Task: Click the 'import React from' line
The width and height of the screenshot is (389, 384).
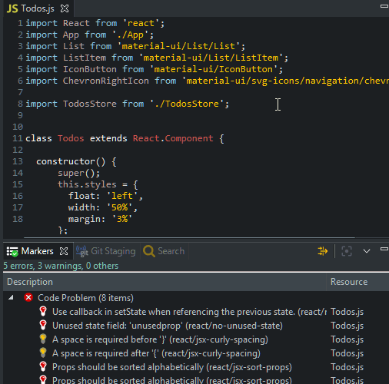Action: click(95, 23)
